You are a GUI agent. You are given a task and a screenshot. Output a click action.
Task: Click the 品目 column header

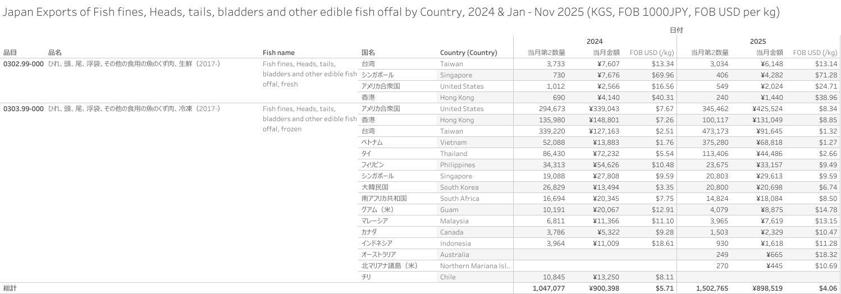click(10, 53)
